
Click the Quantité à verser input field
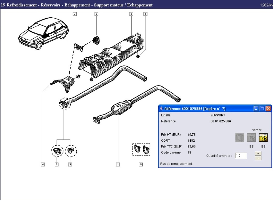240,156
